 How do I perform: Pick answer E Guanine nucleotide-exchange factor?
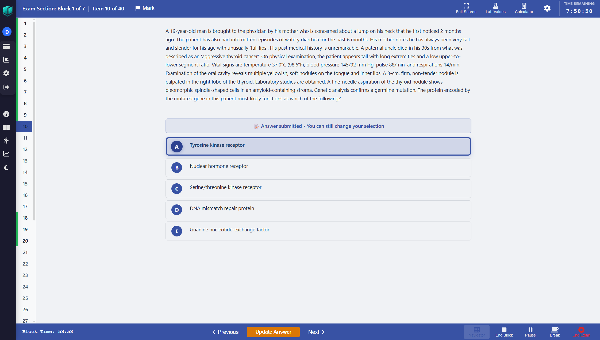318,231
